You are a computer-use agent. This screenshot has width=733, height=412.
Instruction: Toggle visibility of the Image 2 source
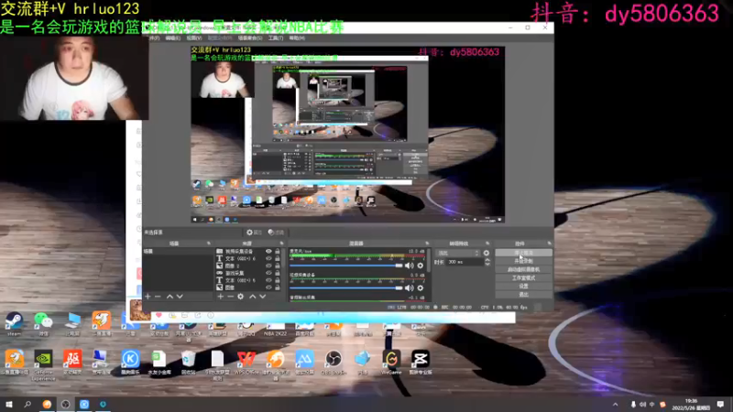tap(268, 266)
